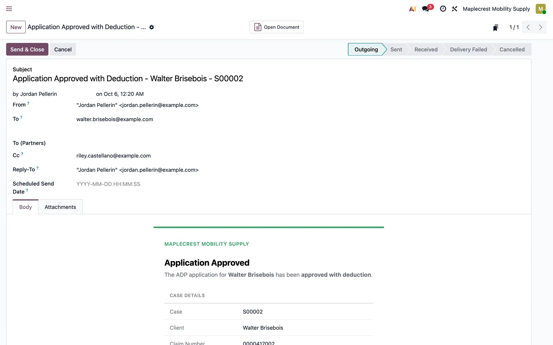Cancel the outgoing email
The height and width of the screenshot is (345, 553).
point(63,49)
